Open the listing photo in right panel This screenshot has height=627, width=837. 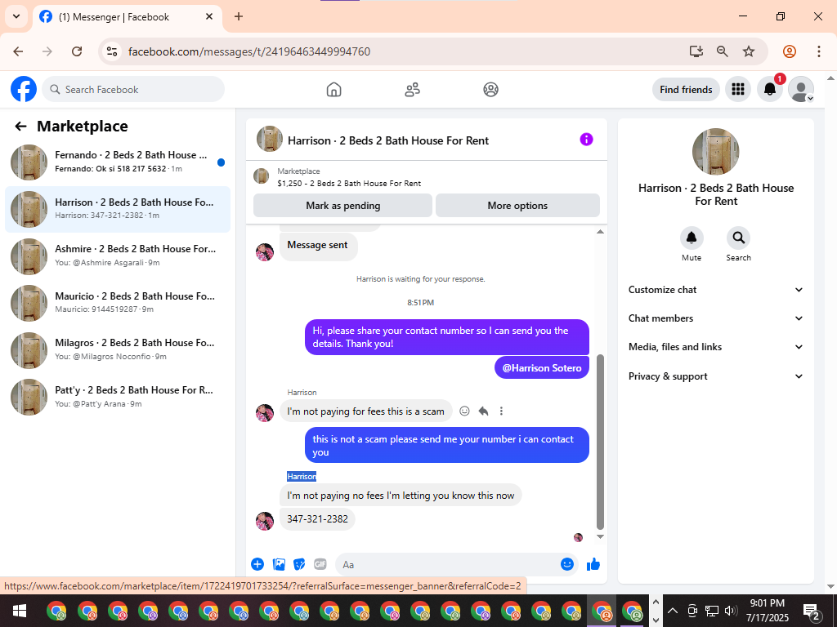[x=715, y=151]
